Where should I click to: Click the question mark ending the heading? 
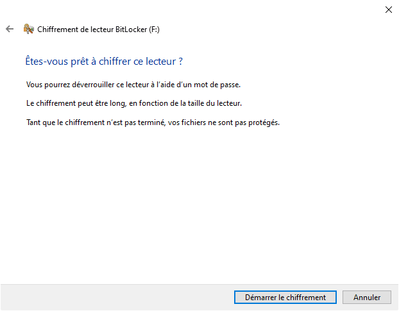pyautogui.click(x=181, y=62)
